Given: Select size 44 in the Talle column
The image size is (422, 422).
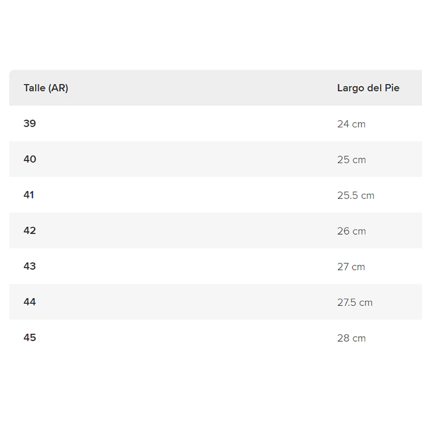Looking at the screenshot, I should 30,302.
